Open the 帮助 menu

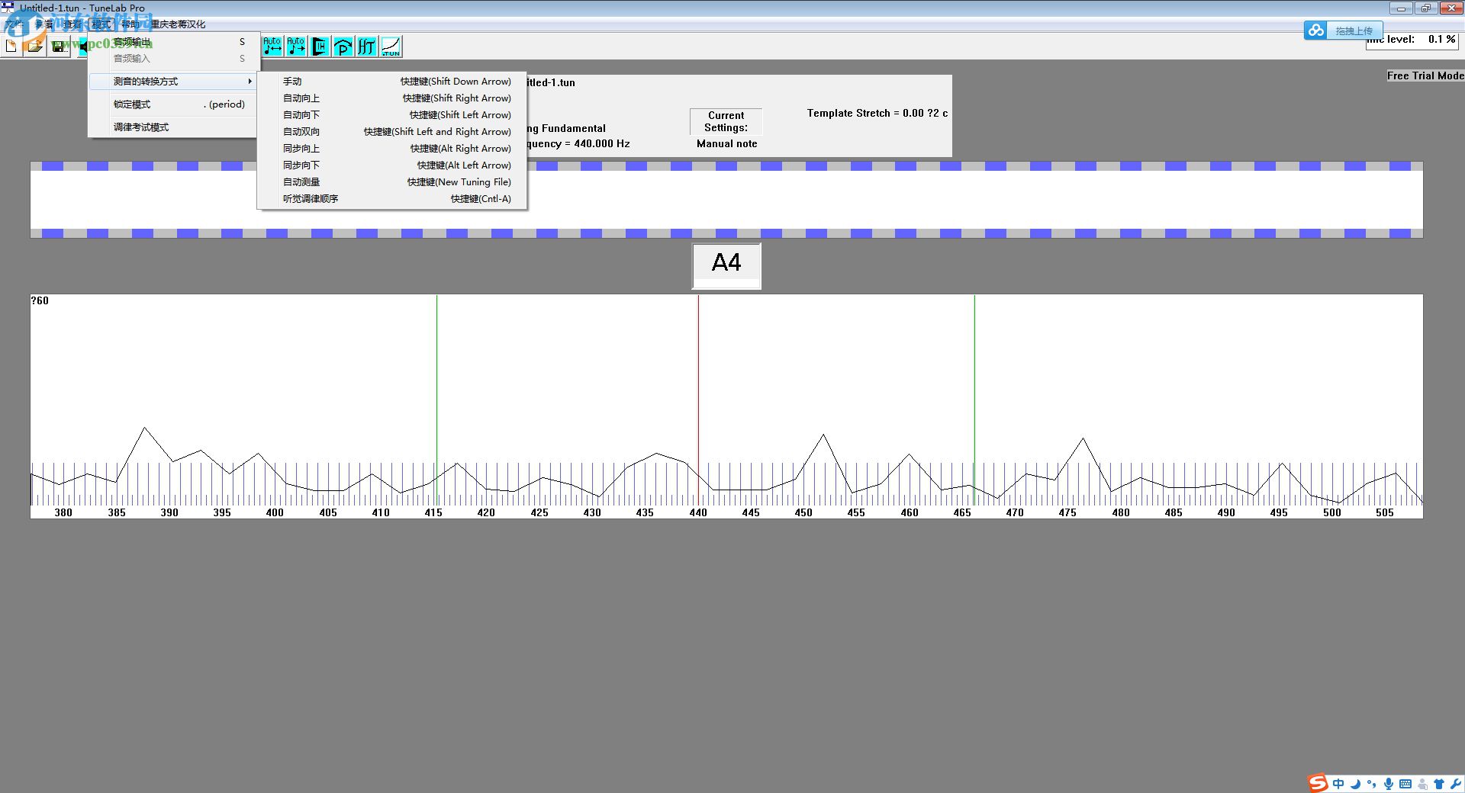(130, 24)
